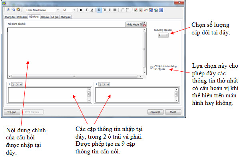Click the application icon in title bar
Viewport: 239px width, 157px height.
(4, 3)
